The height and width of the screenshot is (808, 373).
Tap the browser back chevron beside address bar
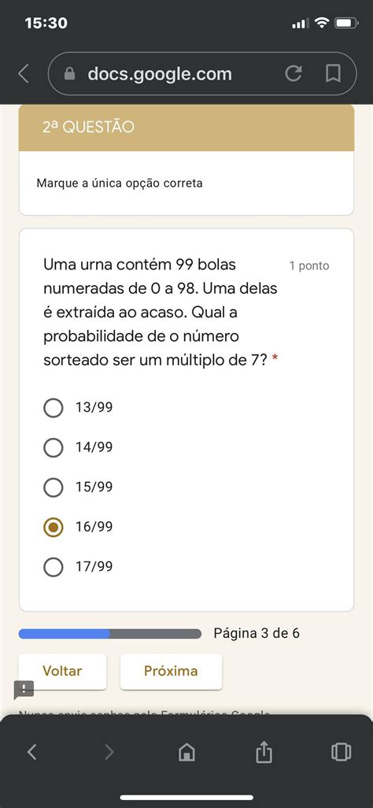point(24,74)
